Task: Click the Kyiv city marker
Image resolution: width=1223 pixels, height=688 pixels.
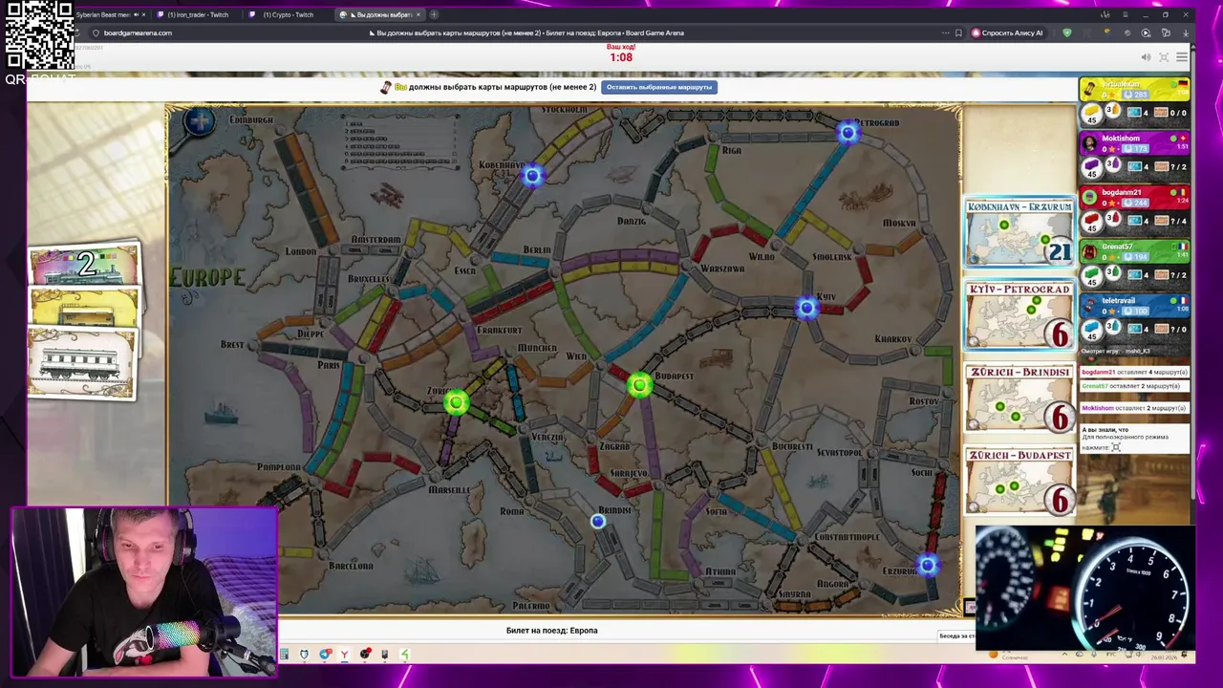Action: click(807, 307)
